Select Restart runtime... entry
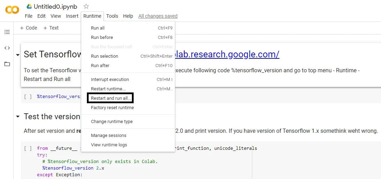The height and width of the screenshot is (179, 381). (128, 89)
